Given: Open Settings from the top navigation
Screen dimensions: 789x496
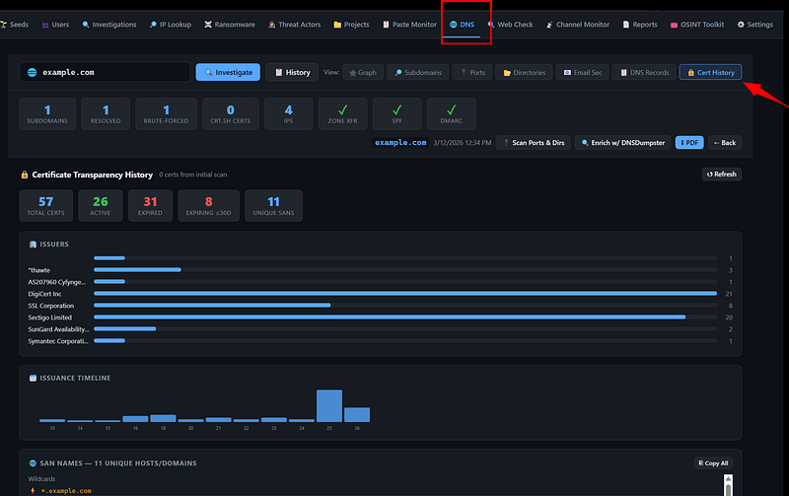Looking at the screenshot, I should [754, 24].
